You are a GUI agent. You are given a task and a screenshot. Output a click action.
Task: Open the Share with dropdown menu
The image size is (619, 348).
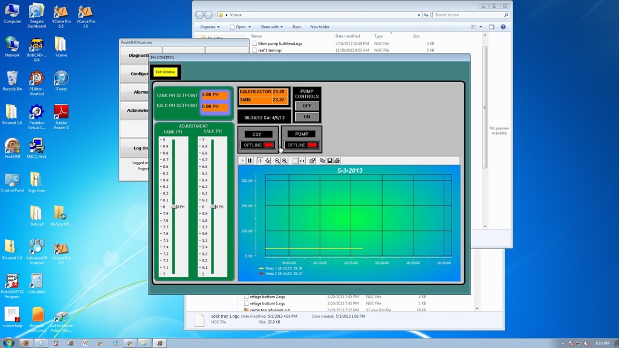point(272,27)
